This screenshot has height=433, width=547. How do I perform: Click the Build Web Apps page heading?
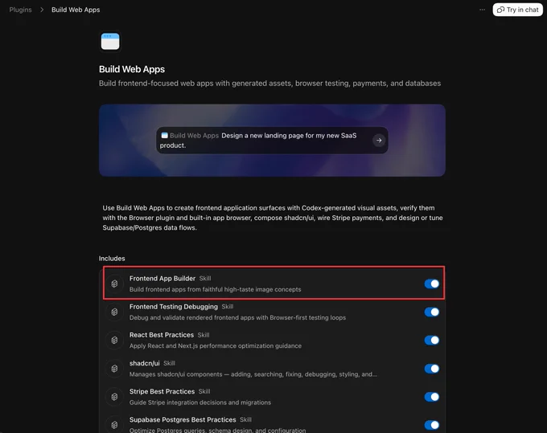[x=132, y=69]
